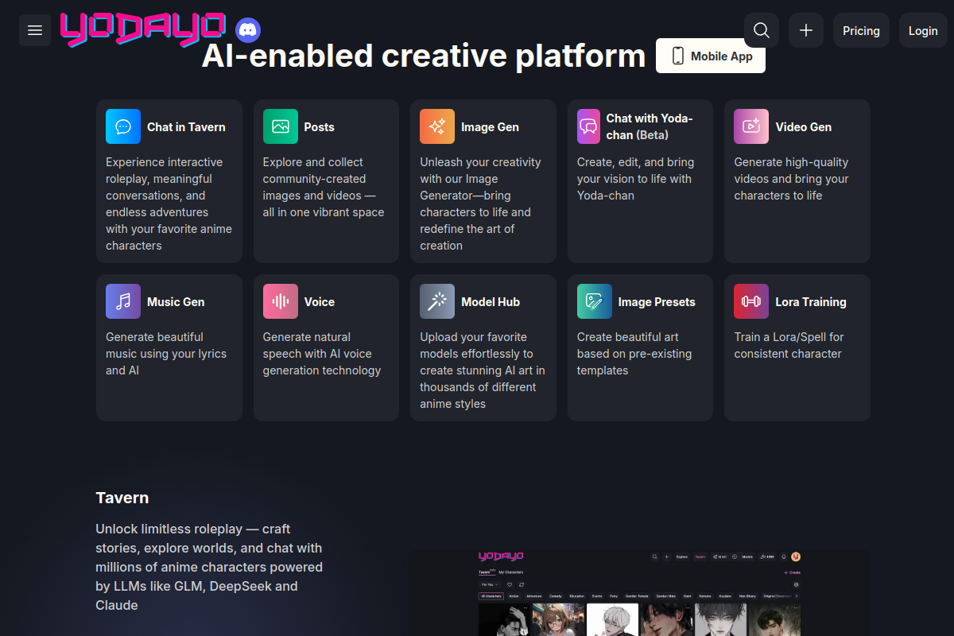Click 'Generate high-quality videos' description text
The width and height of the screenshot is (954, 636).
[792, 179]
